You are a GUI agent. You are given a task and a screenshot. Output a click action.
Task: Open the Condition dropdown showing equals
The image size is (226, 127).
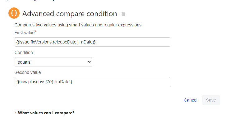(x=53, y=62)
